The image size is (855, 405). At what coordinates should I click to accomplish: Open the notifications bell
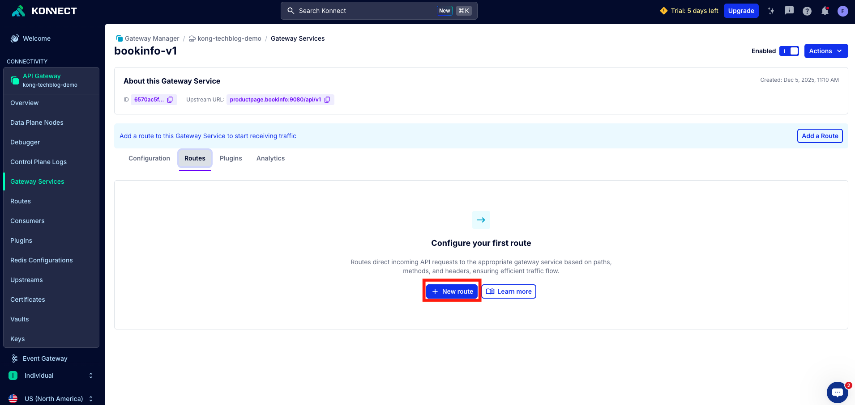tap(825, 11)
